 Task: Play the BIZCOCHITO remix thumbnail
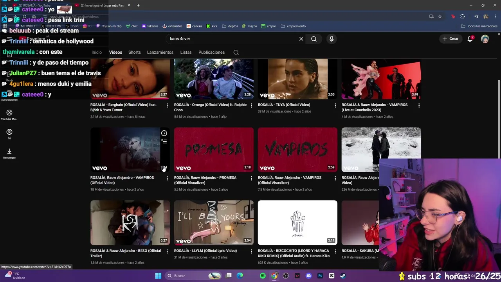pos(297,222)
